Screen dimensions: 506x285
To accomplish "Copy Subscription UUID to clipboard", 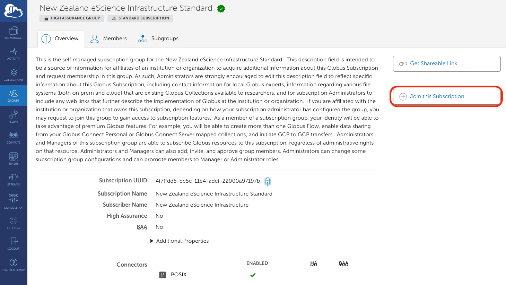I will click(268, 181).
